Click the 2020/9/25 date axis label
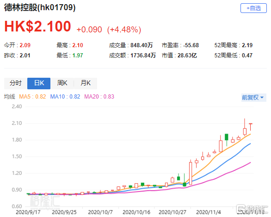Image resolution: width=271 pixels, height=217 pixels. (x=64, y=212)
